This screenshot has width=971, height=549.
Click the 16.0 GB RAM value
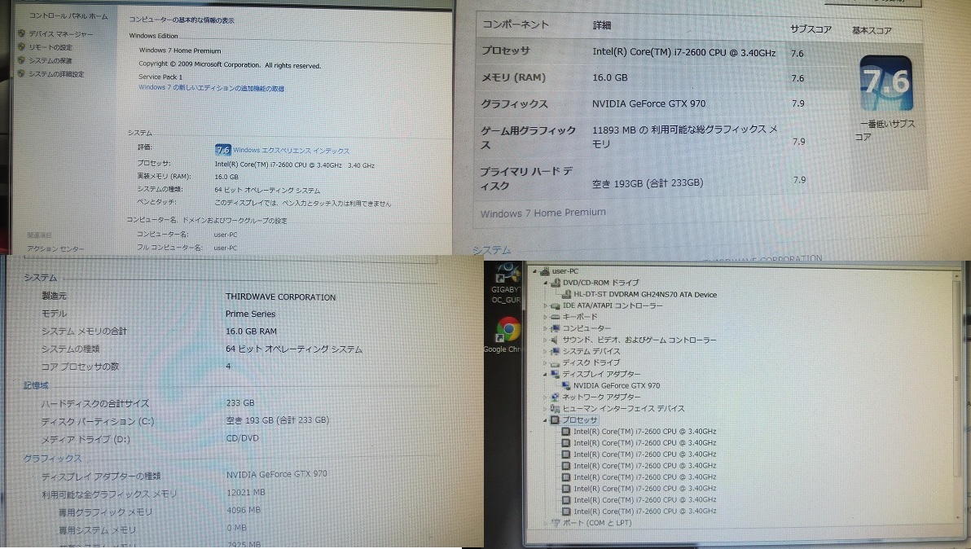(x=251, y=332)
